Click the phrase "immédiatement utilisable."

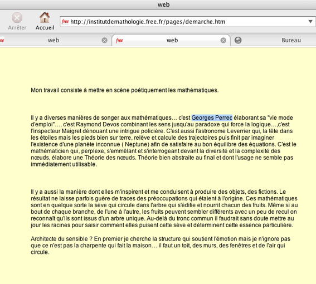click(x=64, y=164)
